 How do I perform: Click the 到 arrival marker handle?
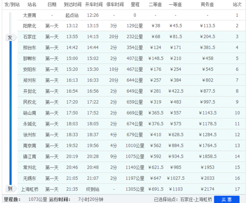[x=11, y=188]
